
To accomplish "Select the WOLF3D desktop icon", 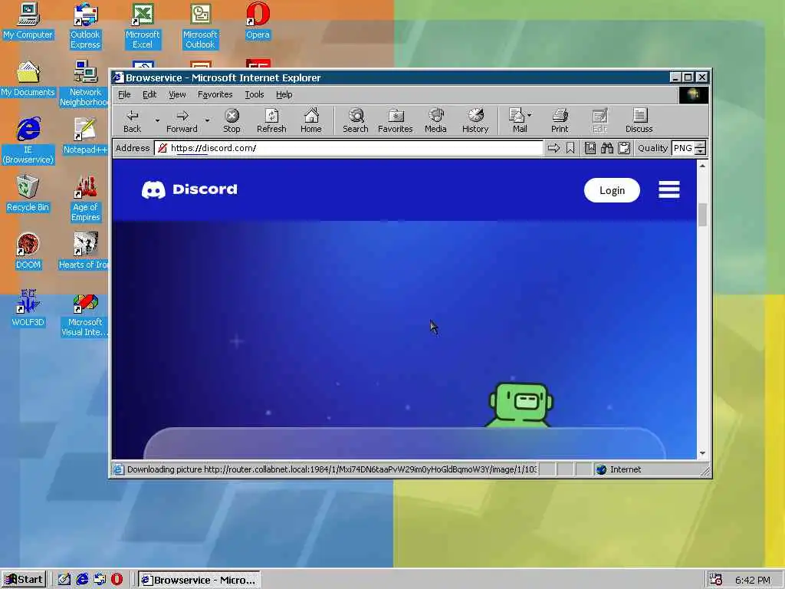I will pyautogui.click(x=28, y=309).
